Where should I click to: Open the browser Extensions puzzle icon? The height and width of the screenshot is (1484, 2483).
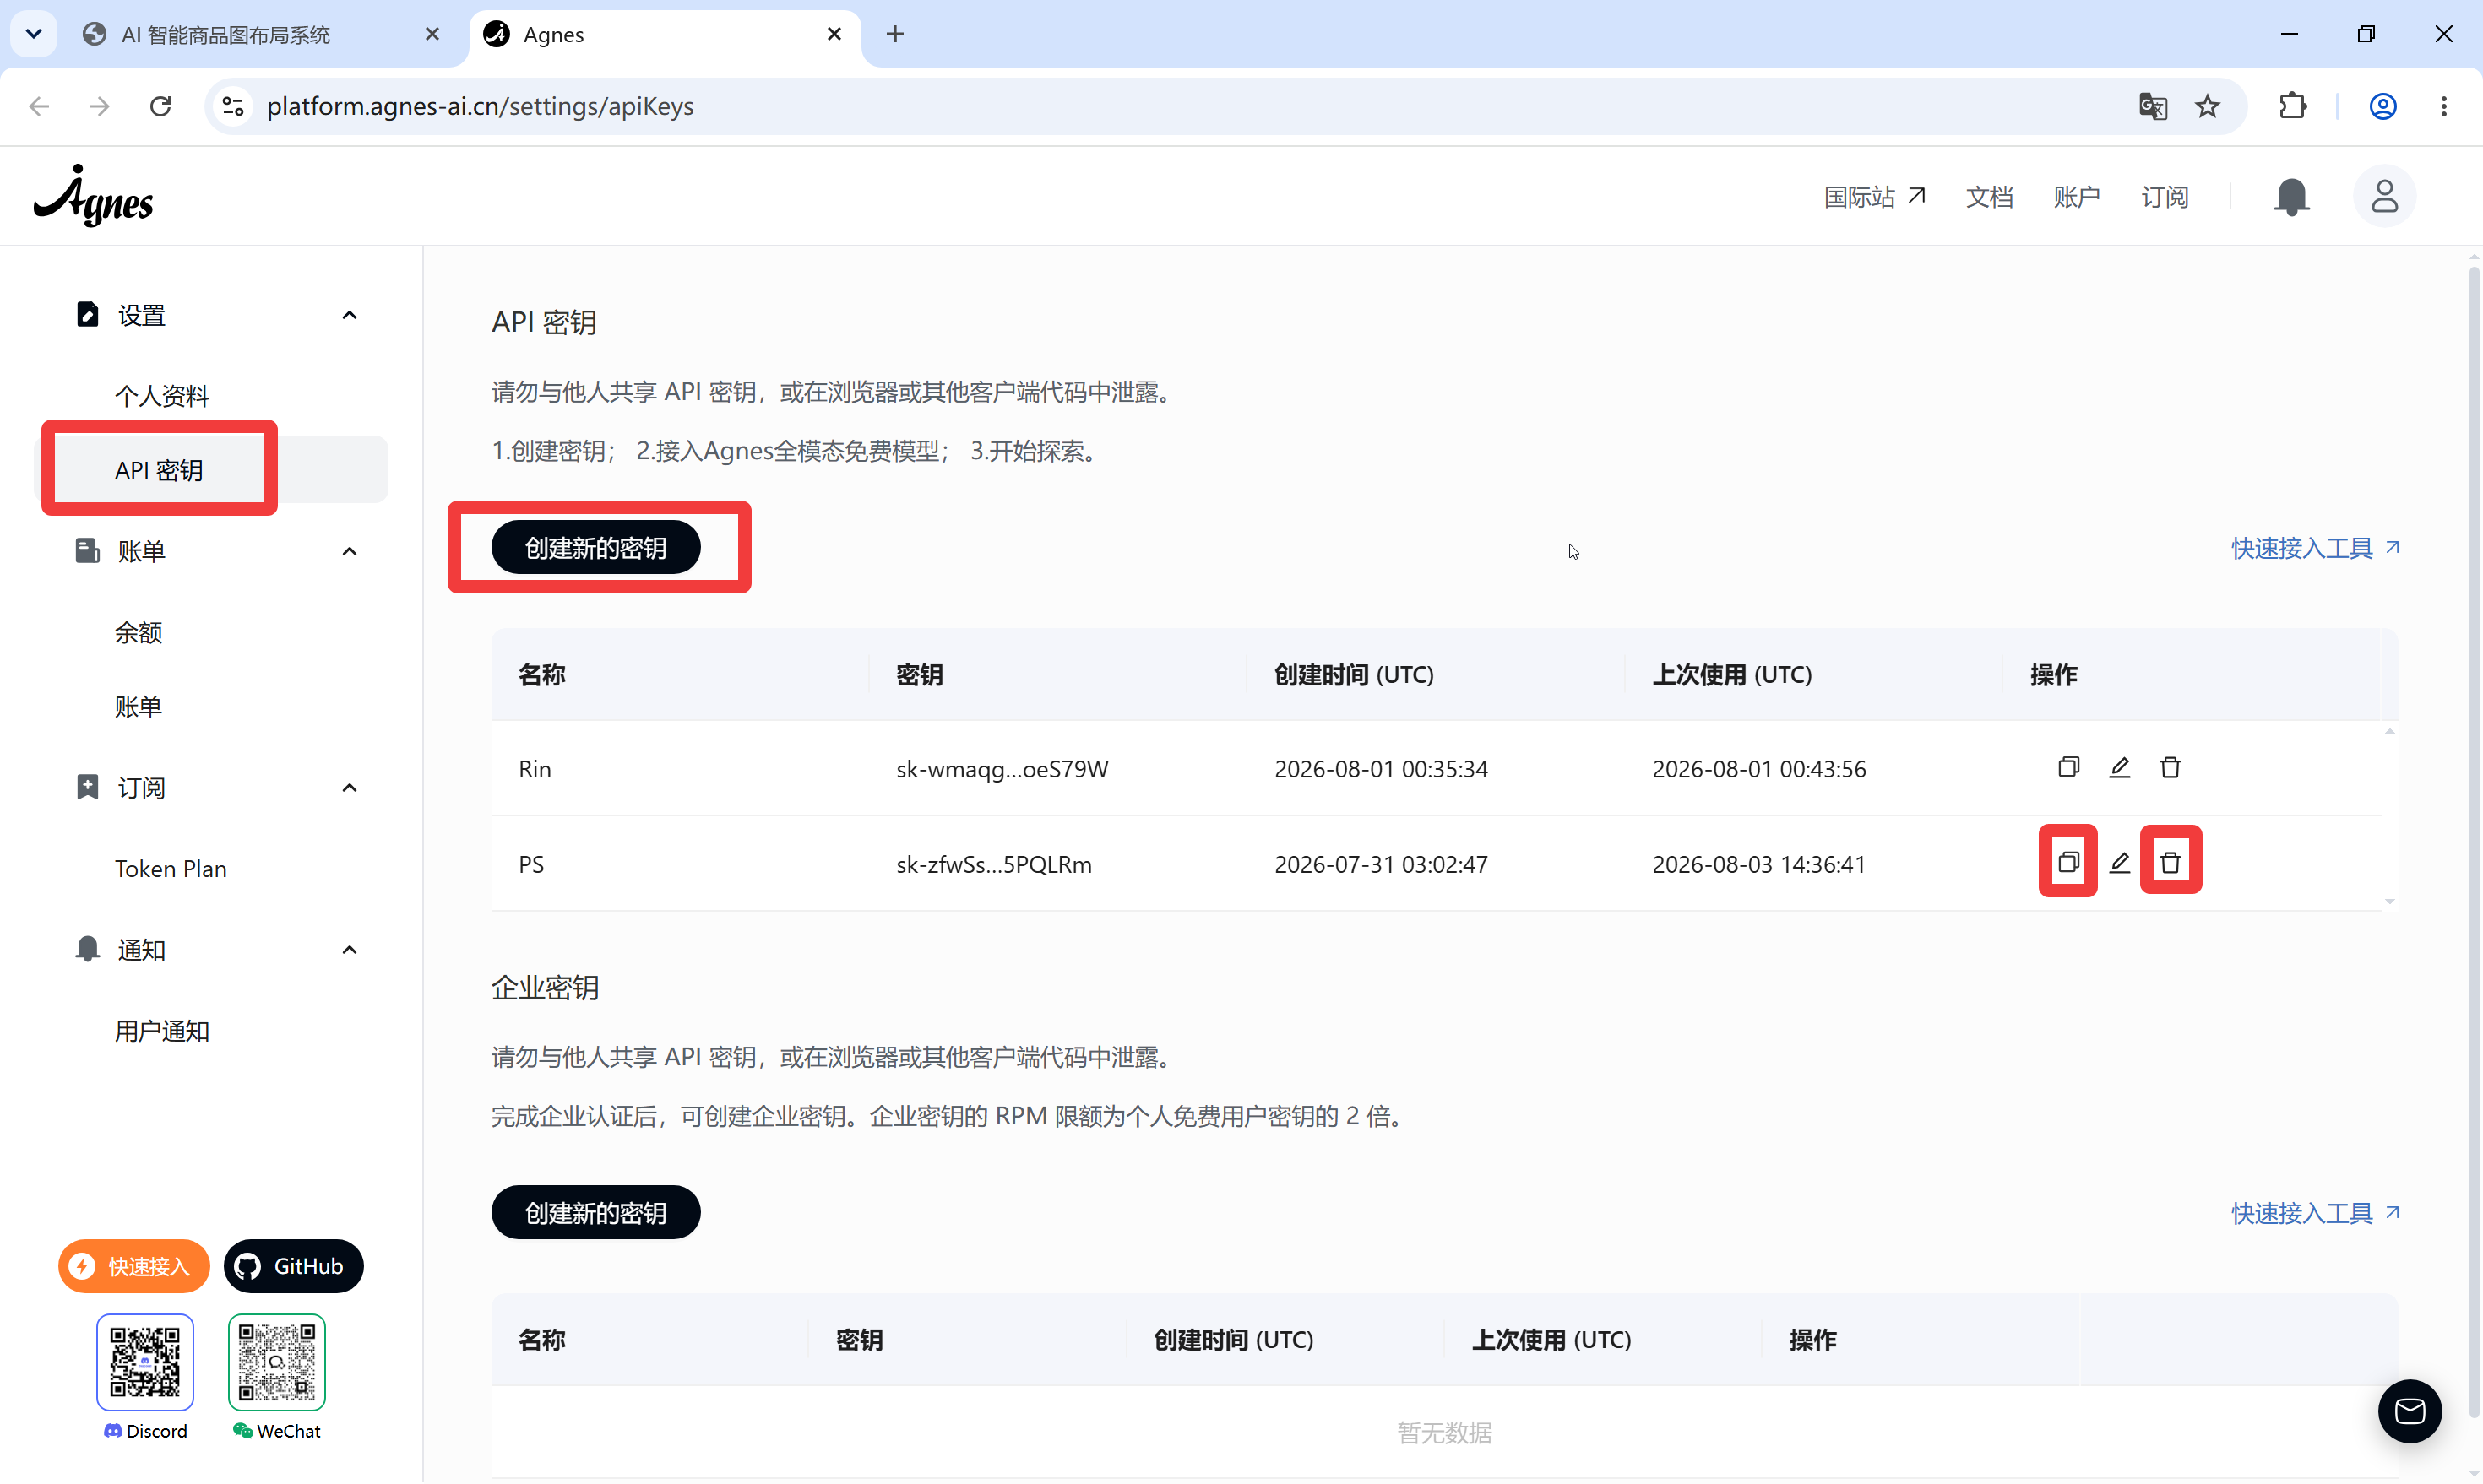point(2293,106)
